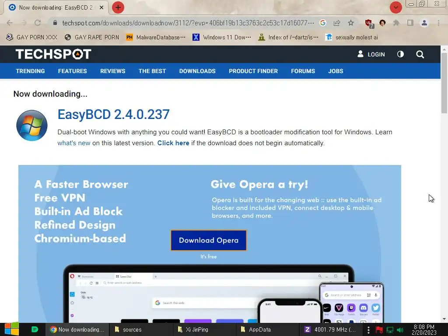This screenshot has width=448, height=336.
Task: Click LOGIN in the site header
Action: [x=371, y=54]
